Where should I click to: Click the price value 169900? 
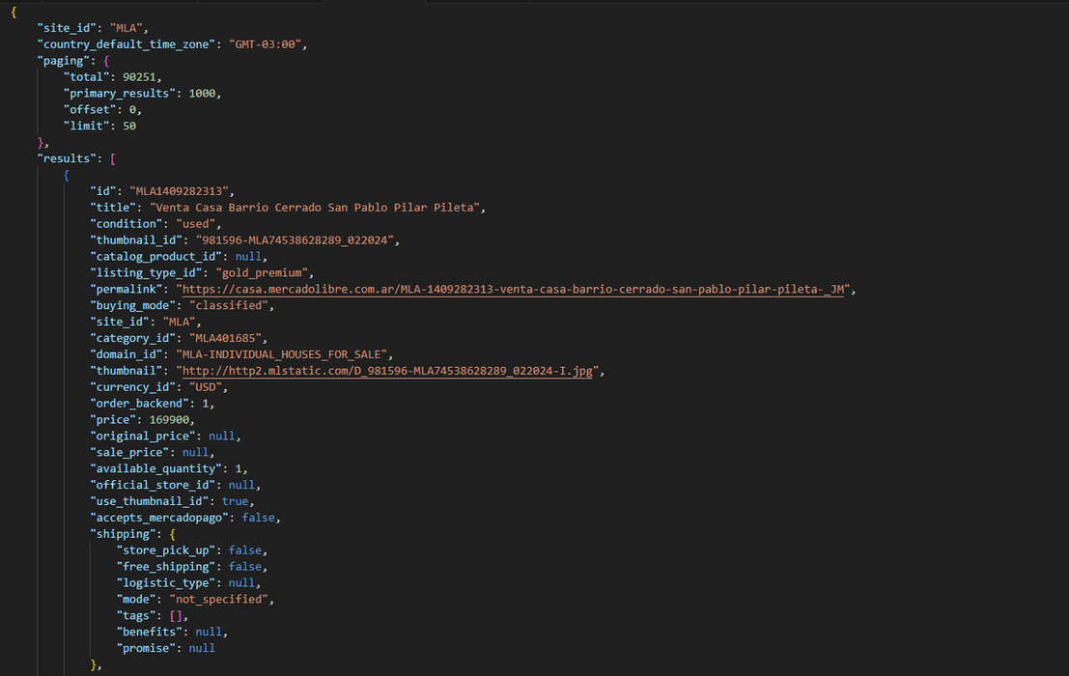pos(171,419)
